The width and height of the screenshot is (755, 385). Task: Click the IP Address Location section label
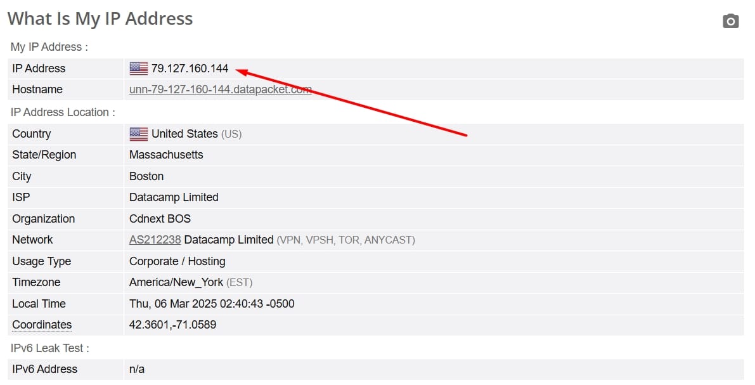click(x=63, y=112)
